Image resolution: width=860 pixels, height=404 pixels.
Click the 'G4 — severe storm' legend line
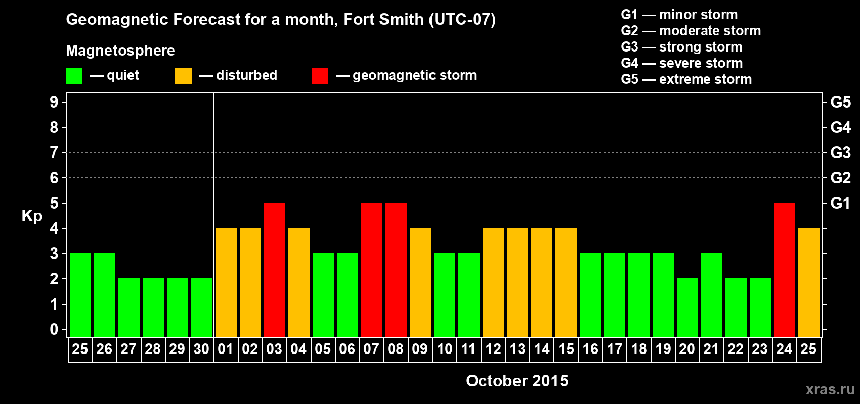[x=681, y=63]
